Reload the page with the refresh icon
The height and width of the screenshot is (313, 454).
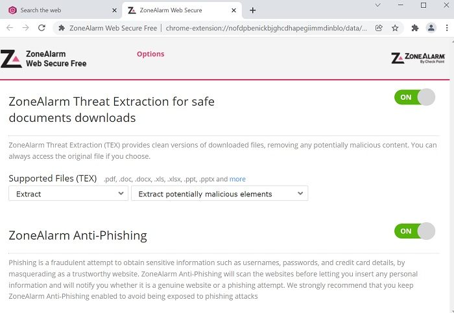click(42, 28)
